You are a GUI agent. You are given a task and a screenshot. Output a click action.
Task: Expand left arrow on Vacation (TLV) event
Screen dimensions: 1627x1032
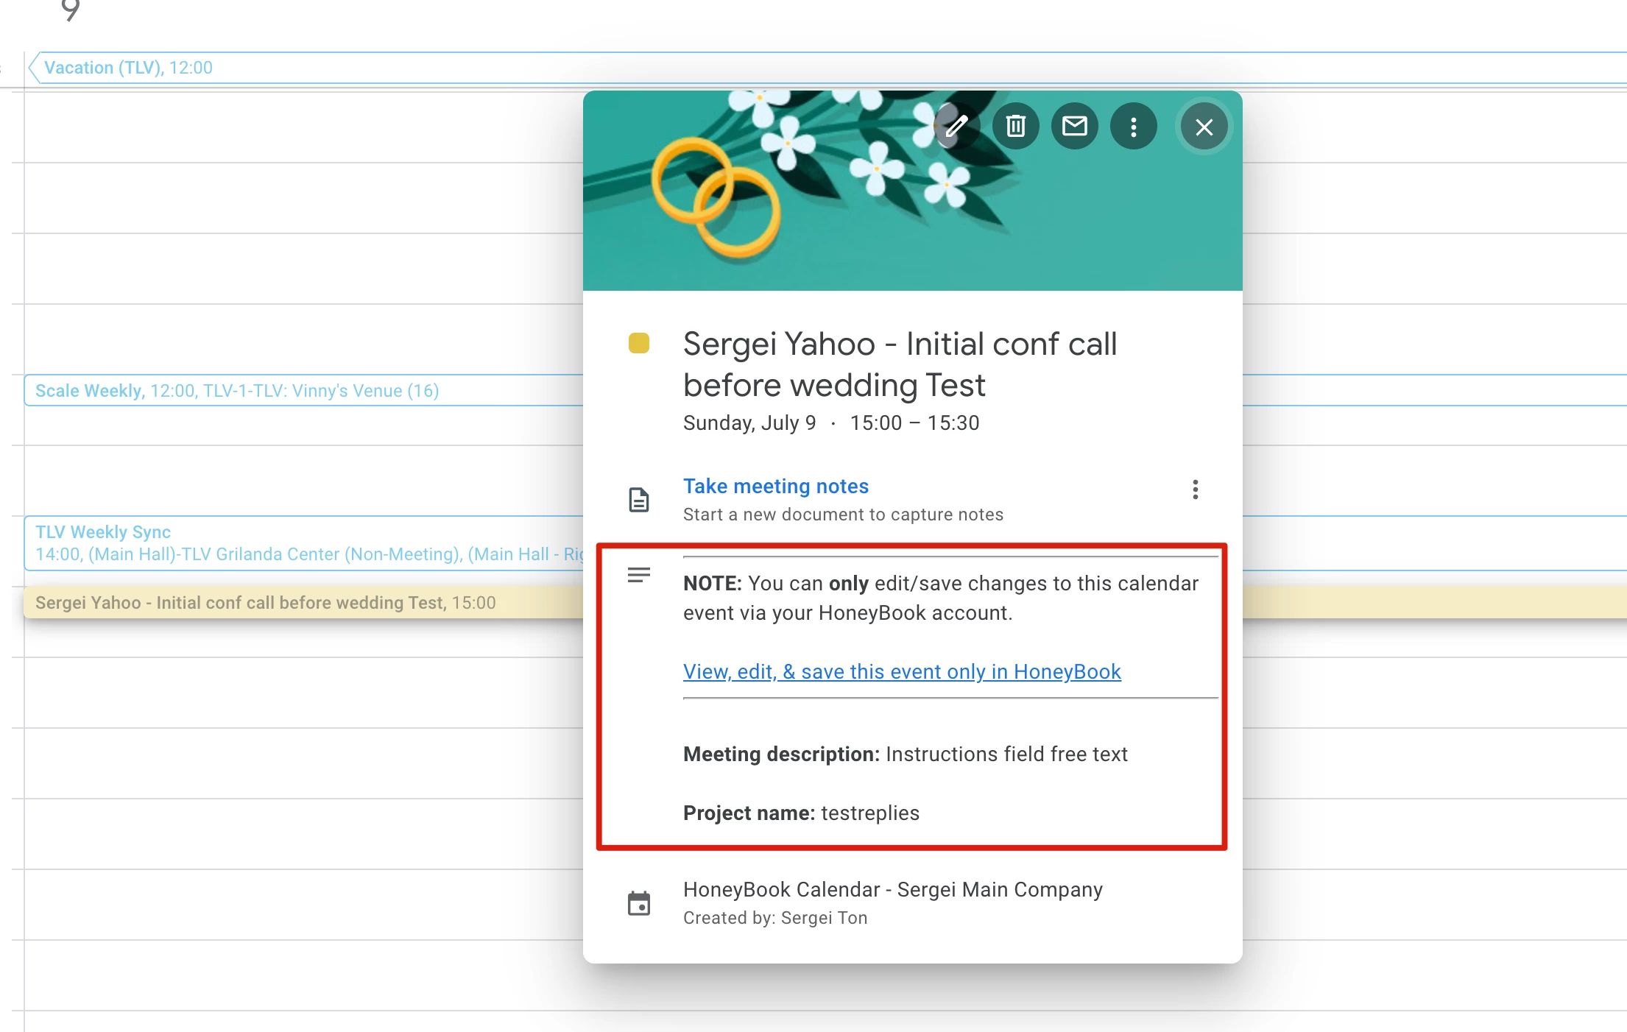coord(33,68)
